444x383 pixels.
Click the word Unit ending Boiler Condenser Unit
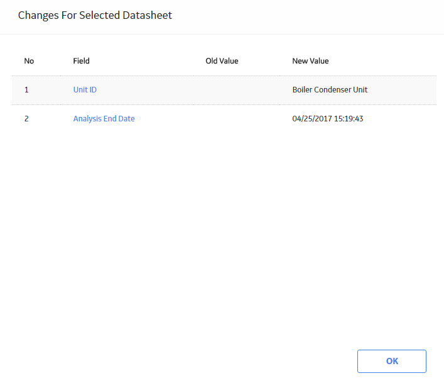(x=360, y=89)
